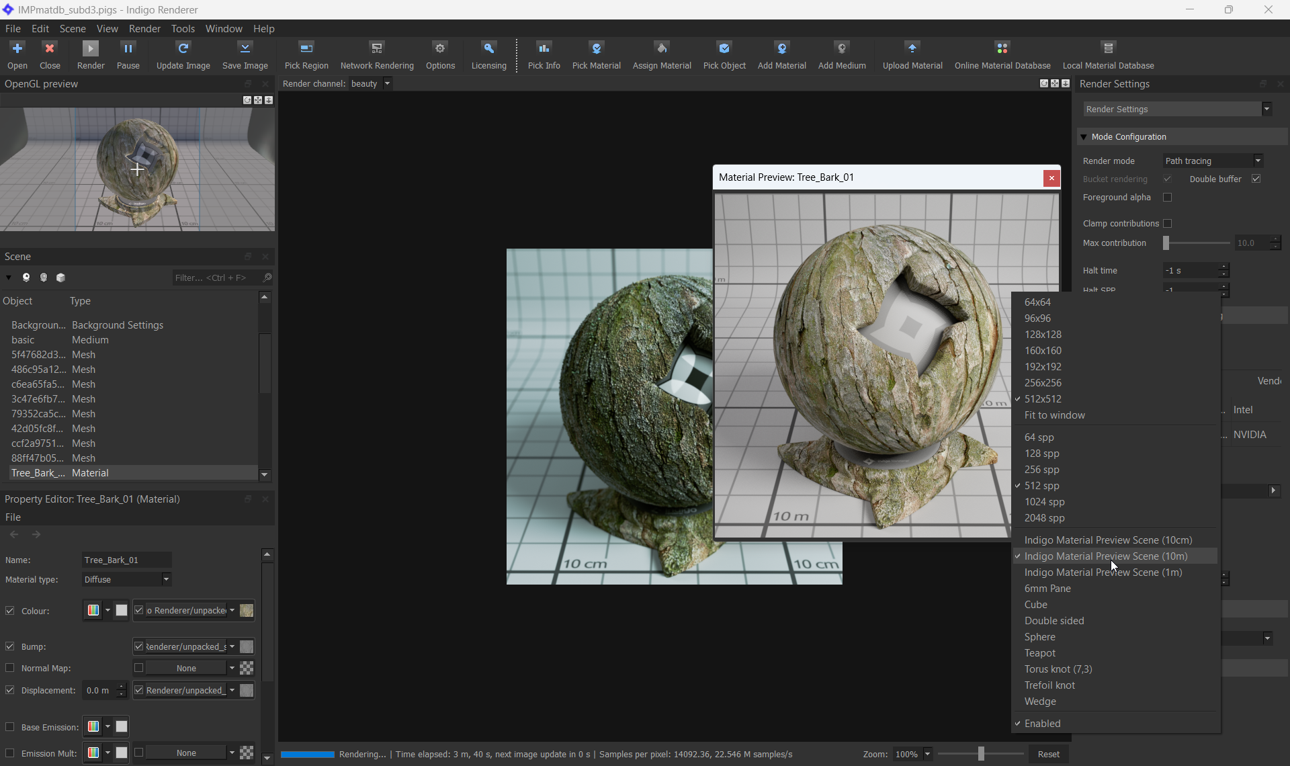Image resolution: width=1290 pixels, height=766 pixels.
Task: Click the Reset zoom button
Action: 1047,754
